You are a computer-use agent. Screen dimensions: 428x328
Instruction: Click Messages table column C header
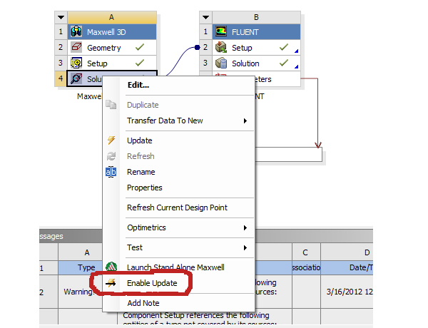[306, 252]
